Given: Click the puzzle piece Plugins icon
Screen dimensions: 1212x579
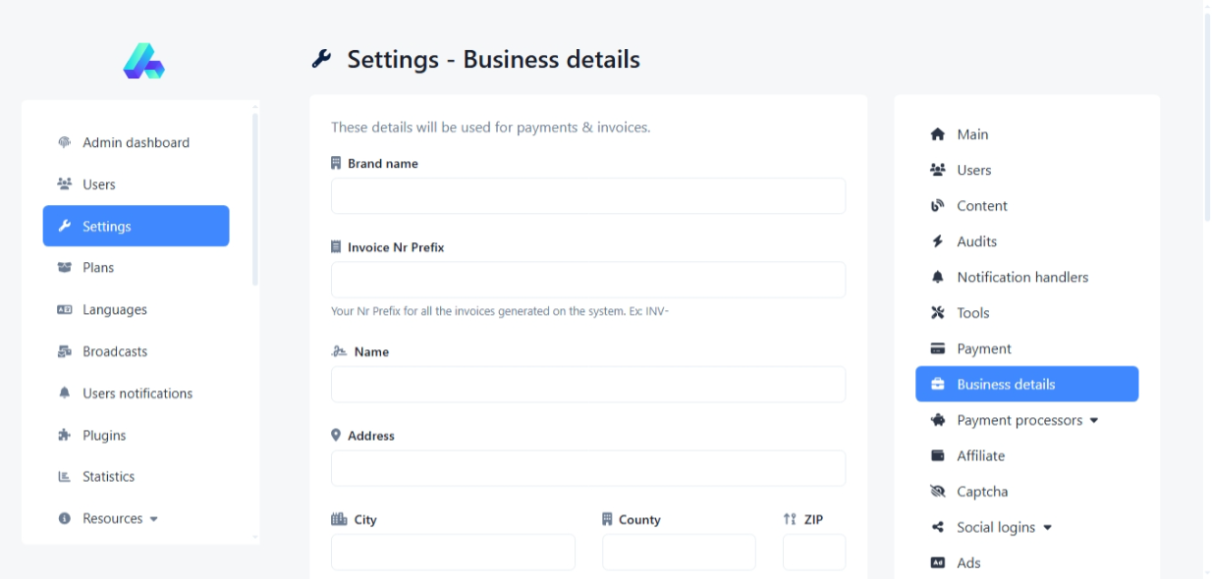Looking at the screenshot, I should 65,436.
